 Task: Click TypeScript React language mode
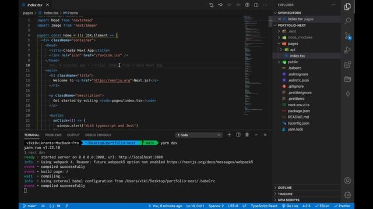(x=264, y=206)
